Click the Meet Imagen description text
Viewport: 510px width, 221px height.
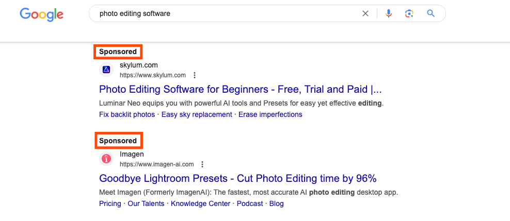pyautogui.click(x=248, y=193)
